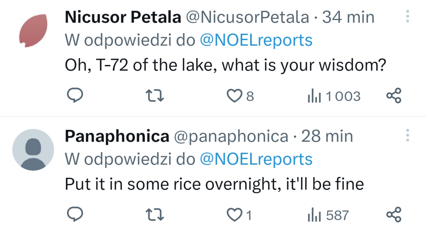Share Nicusor Petala's tweet
This screenshot has height=227, width=426.
pos(394,96)
